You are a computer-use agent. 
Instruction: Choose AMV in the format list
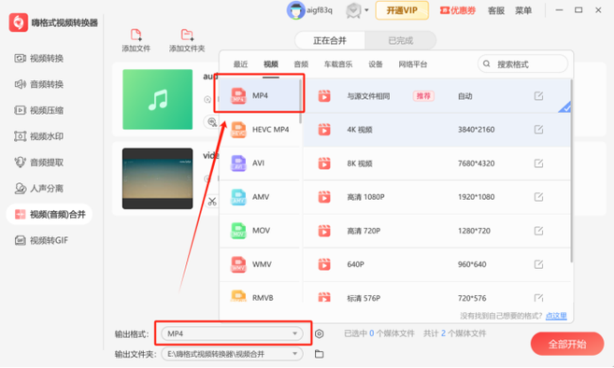click(x=259, y=197)
